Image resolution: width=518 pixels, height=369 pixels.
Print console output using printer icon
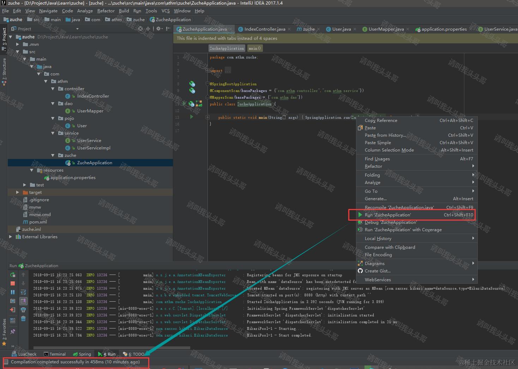click(x=23, y=309)
